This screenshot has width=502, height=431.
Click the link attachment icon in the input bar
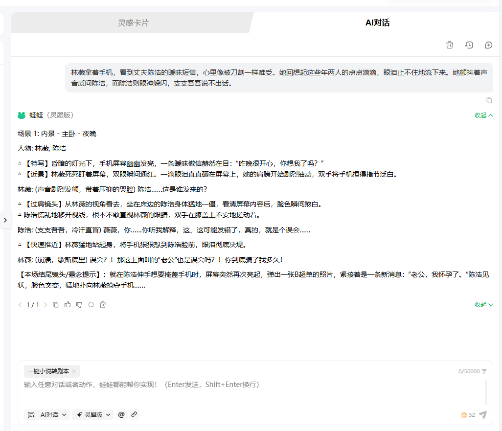134,415
